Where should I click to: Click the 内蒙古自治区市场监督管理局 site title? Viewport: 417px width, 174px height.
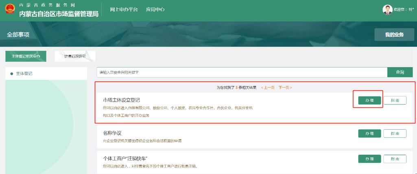click(59, 14)
